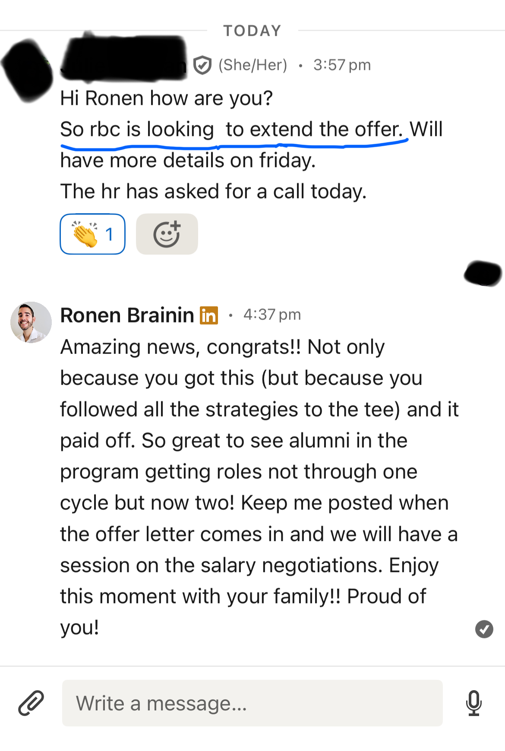Focus the "Write a message..." field
Viewport: 505px width, 751px height.
252,703
